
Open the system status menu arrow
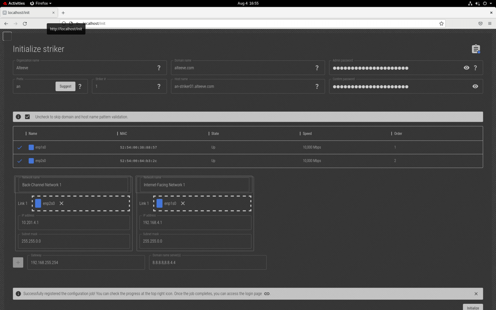[x=491, y=3]
